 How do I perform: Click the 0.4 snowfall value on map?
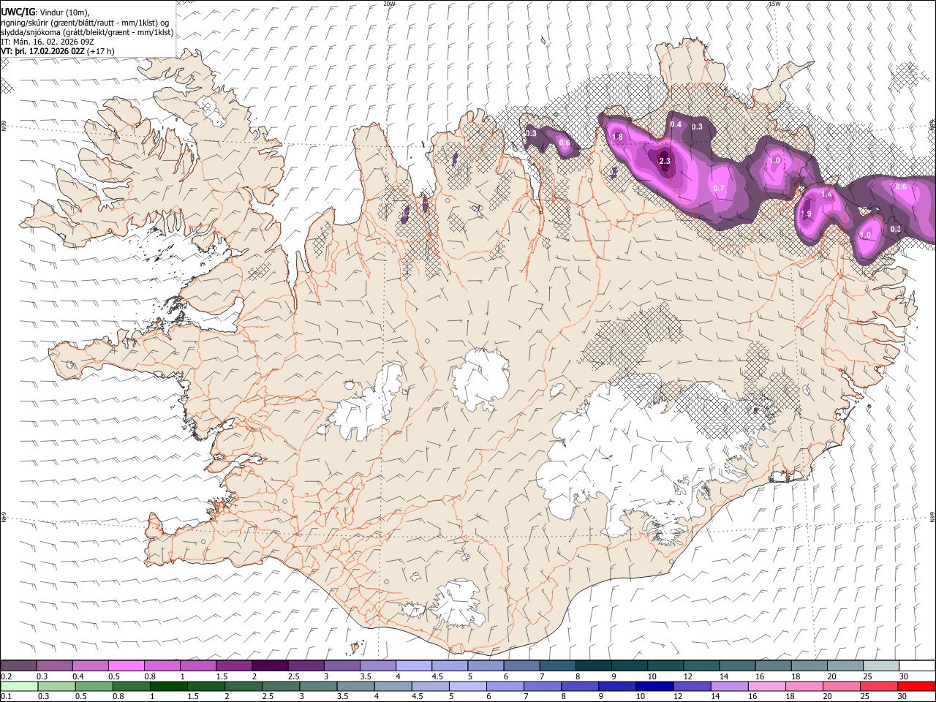point(676,124)
